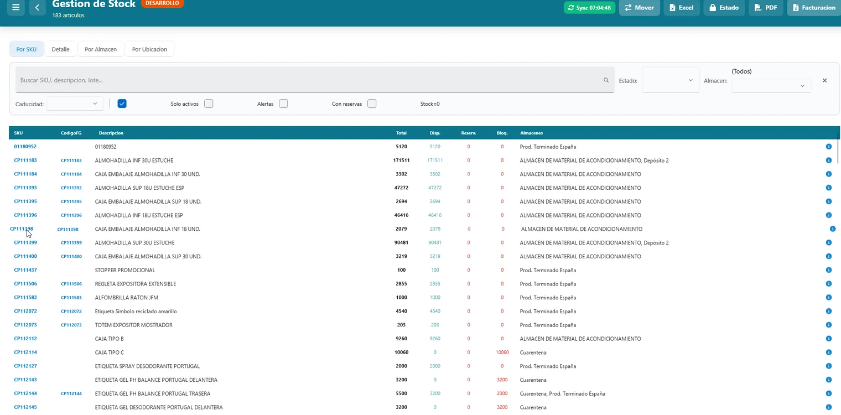Open the Facturacion button
841x415 pixels.
(x=814, y=8)
